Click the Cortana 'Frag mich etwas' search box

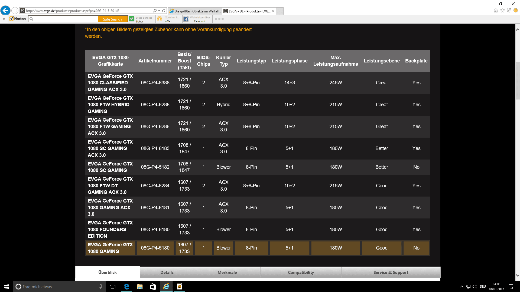pyautogui.click(x=60, y=287)
